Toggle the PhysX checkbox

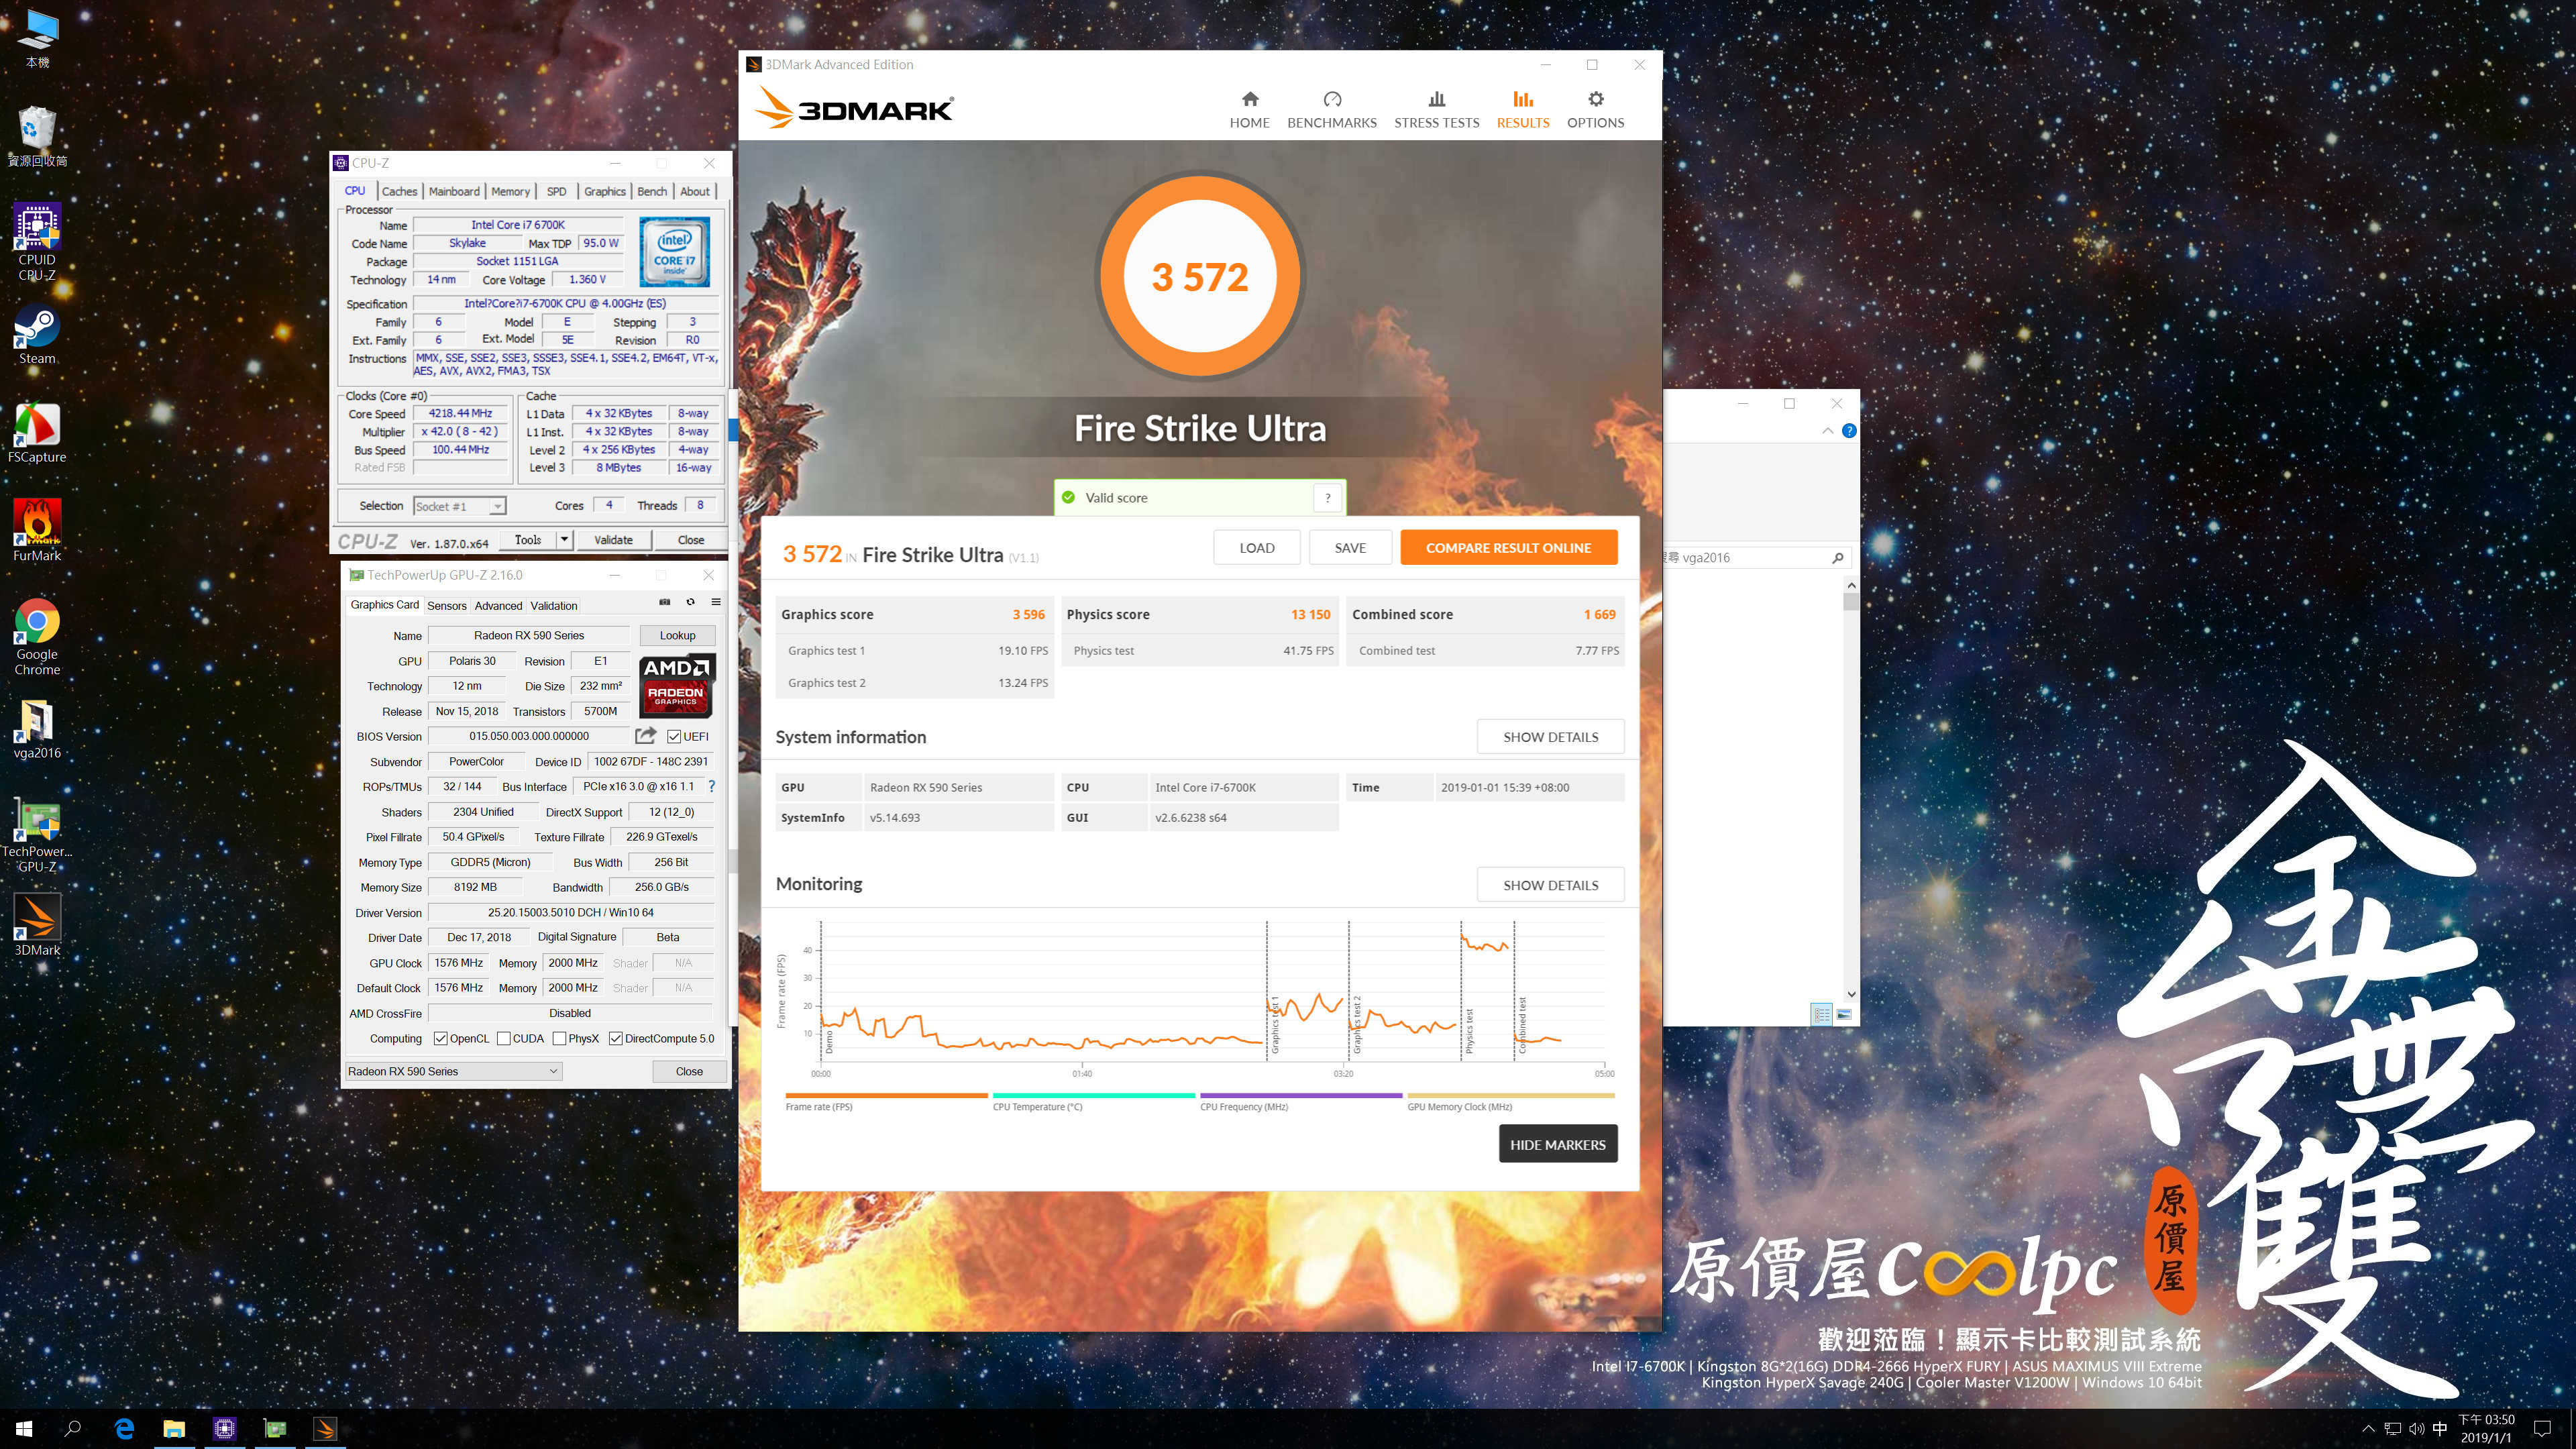tap(560, 1039)
